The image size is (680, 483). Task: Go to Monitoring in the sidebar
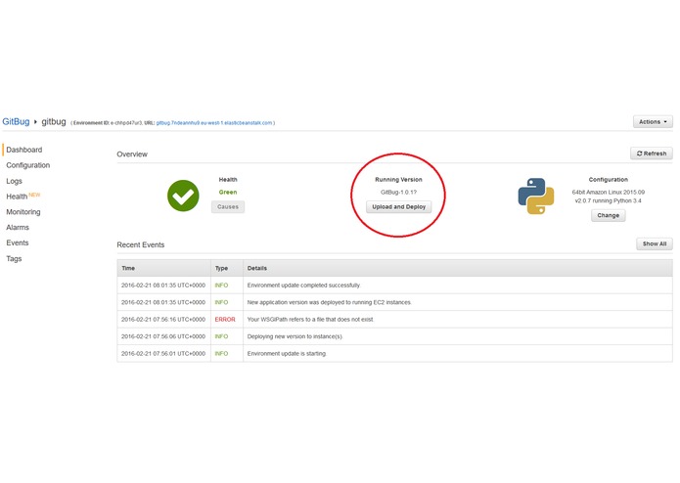coord(23,212)
